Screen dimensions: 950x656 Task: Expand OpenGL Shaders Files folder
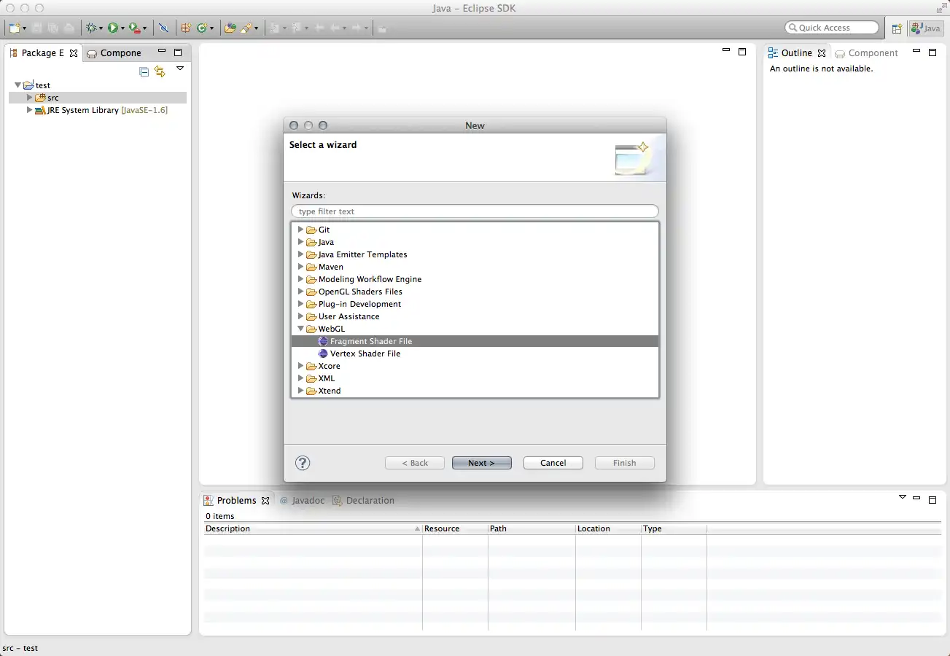tap(300, 292)
